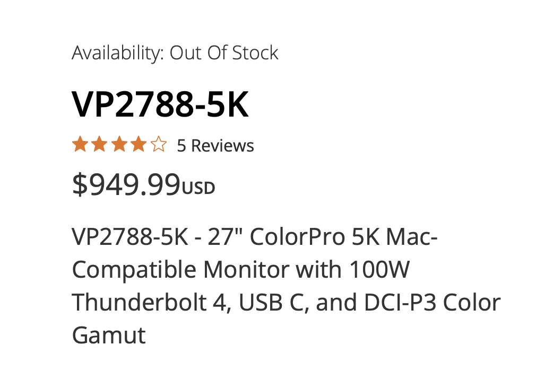Viewport: 536px width, 389px height.
Task: Click the $949.99 price
Action: click(x=126, y=184)
